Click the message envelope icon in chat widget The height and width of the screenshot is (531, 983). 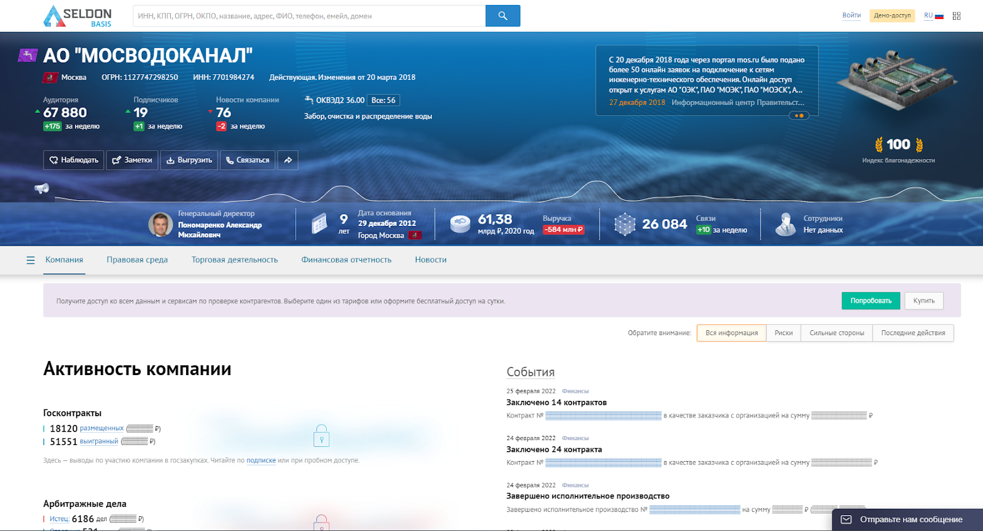(846, 519)
